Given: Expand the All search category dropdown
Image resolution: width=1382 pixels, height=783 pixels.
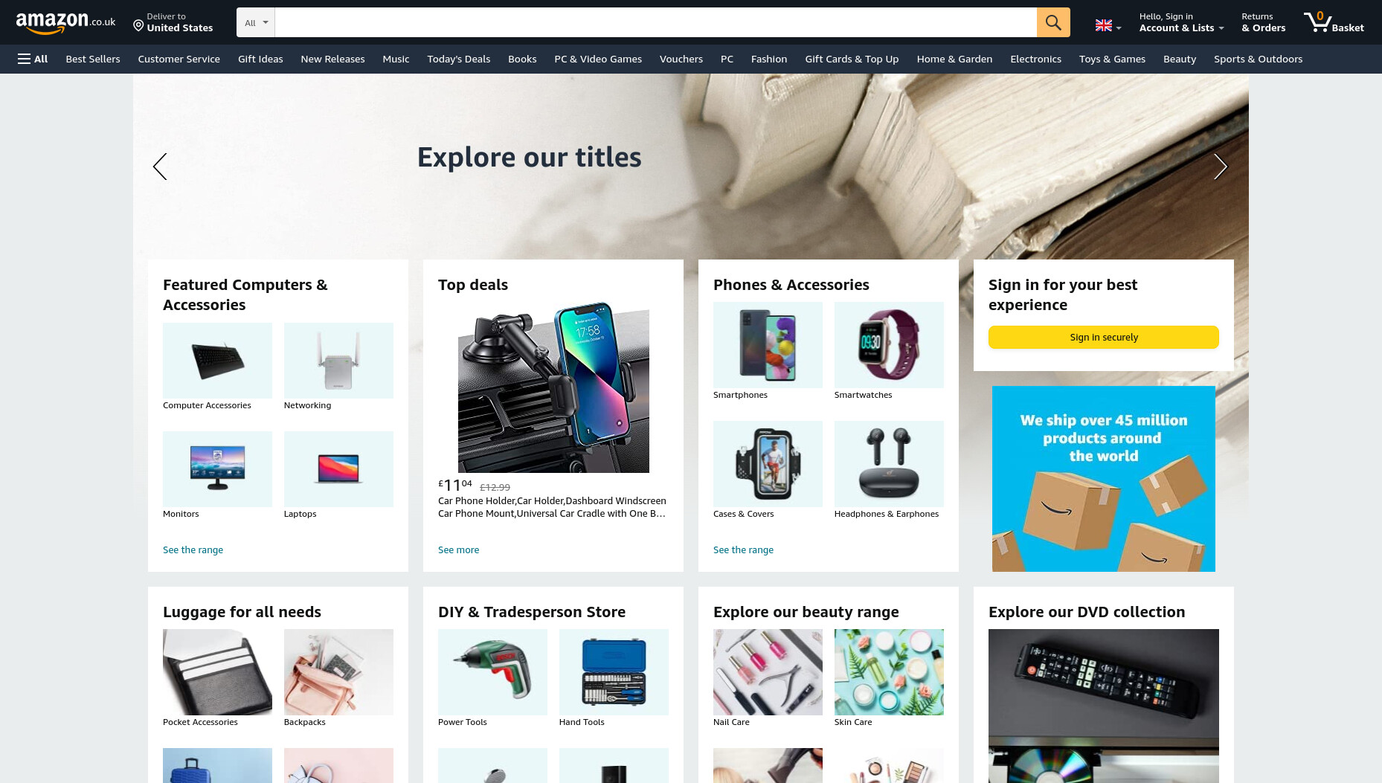Looking at the screenshot, I should [x=256, y=22].
